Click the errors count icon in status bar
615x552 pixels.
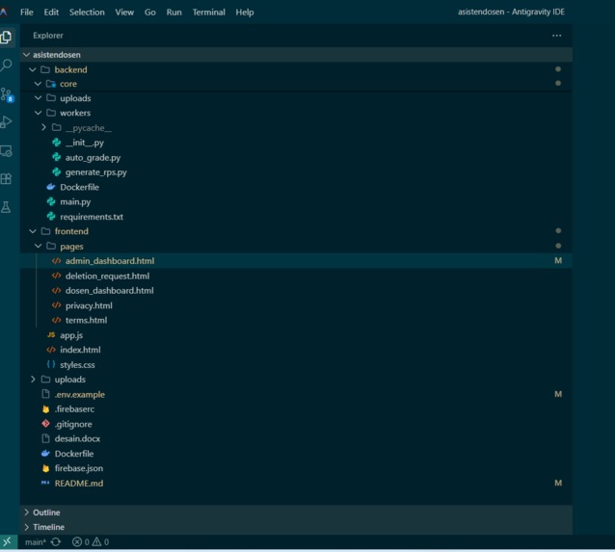click(x=77, y=541)
